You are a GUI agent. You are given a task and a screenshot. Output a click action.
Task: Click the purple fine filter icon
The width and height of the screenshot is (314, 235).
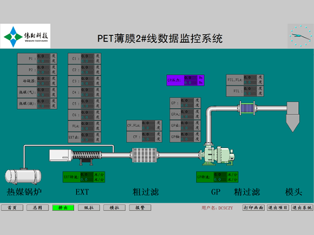pos(246,108)
